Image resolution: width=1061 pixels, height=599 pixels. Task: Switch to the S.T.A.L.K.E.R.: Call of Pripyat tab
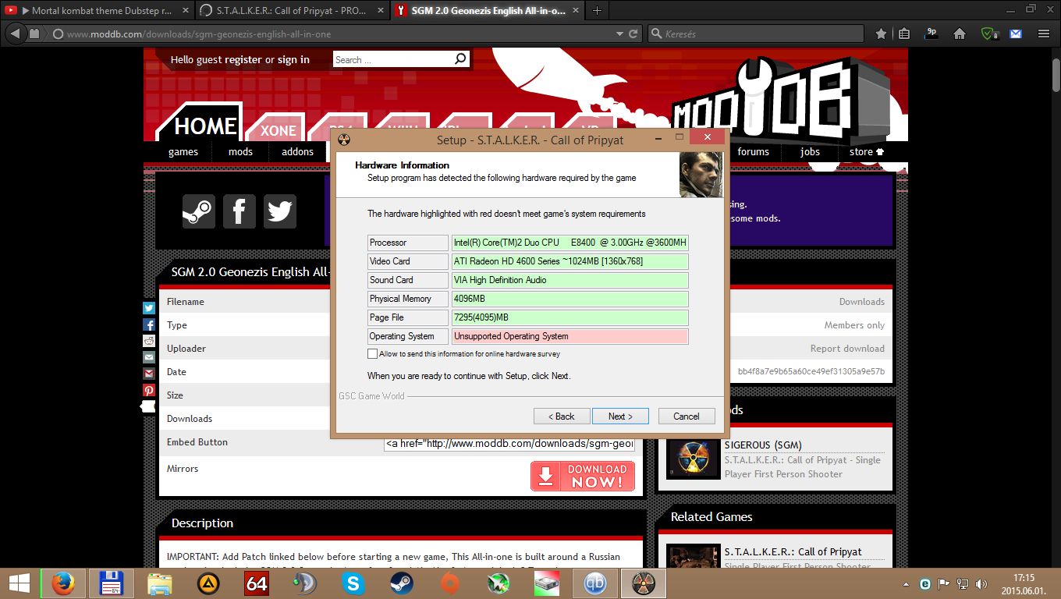click(289, 11)
